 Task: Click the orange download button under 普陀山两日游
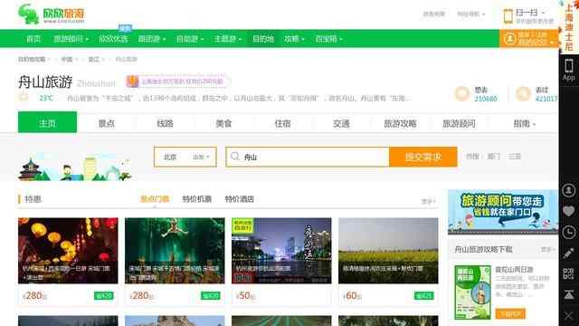click(x=510, y=314)
